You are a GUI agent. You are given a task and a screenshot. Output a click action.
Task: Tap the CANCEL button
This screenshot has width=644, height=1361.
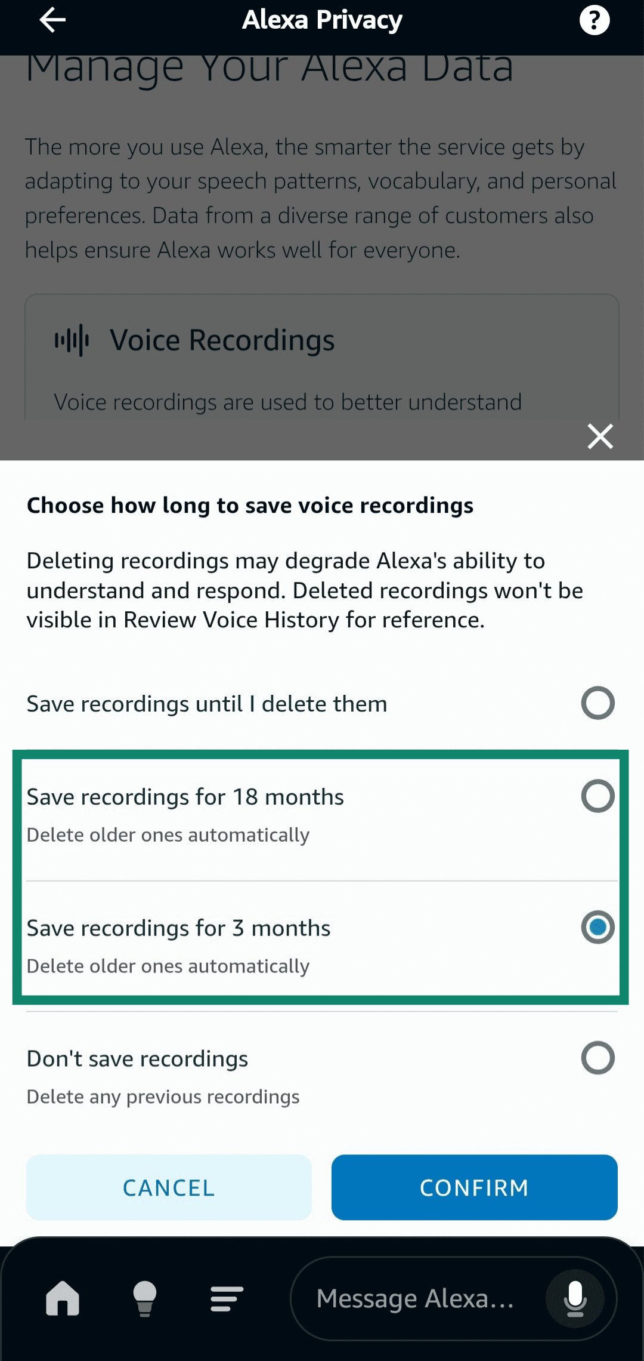(x=168, y=1187)
